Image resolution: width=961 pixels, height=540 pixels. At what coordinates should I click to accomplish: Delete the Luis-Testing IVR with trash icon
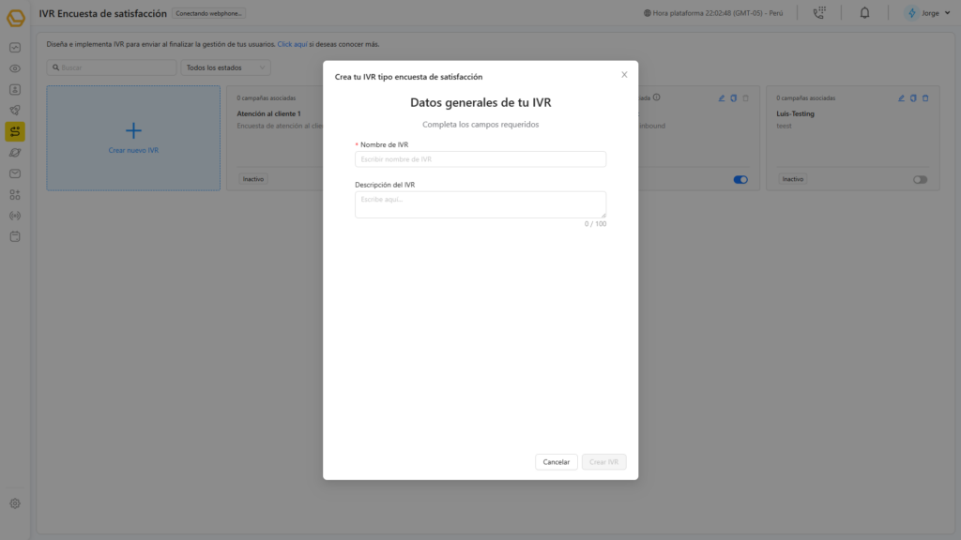point(925,97)
